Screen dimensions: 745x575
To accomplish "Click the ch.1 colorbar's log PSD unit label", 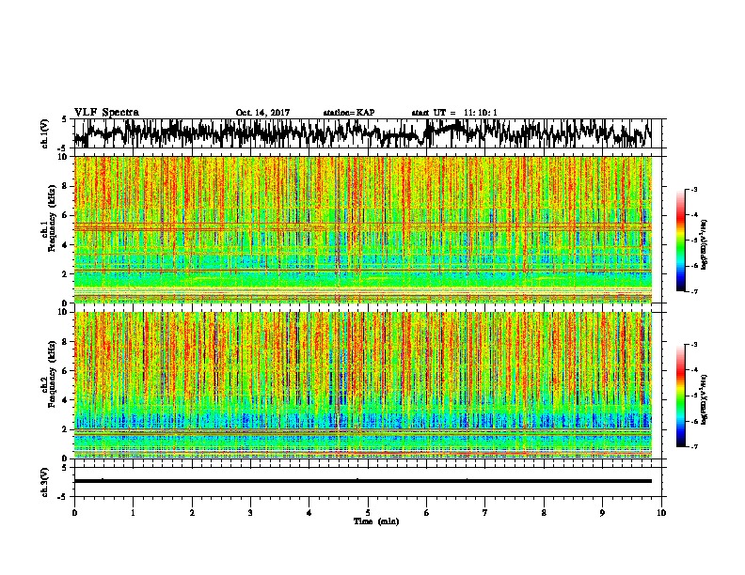I will 705,244.
